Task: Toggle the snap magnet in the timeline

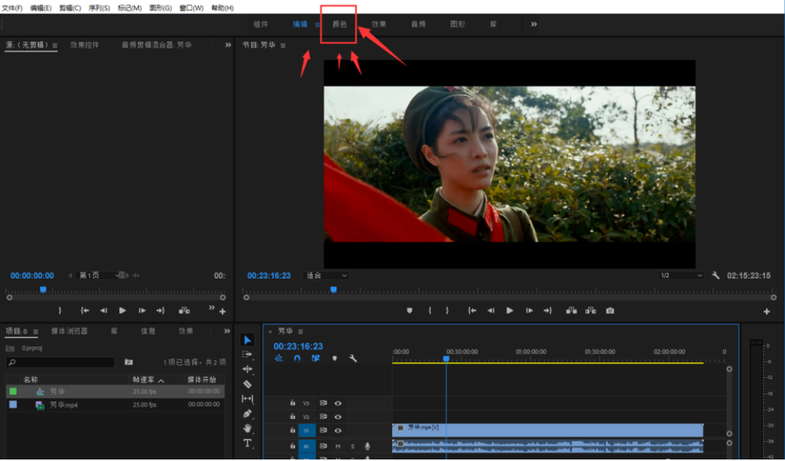Action: 297,358
